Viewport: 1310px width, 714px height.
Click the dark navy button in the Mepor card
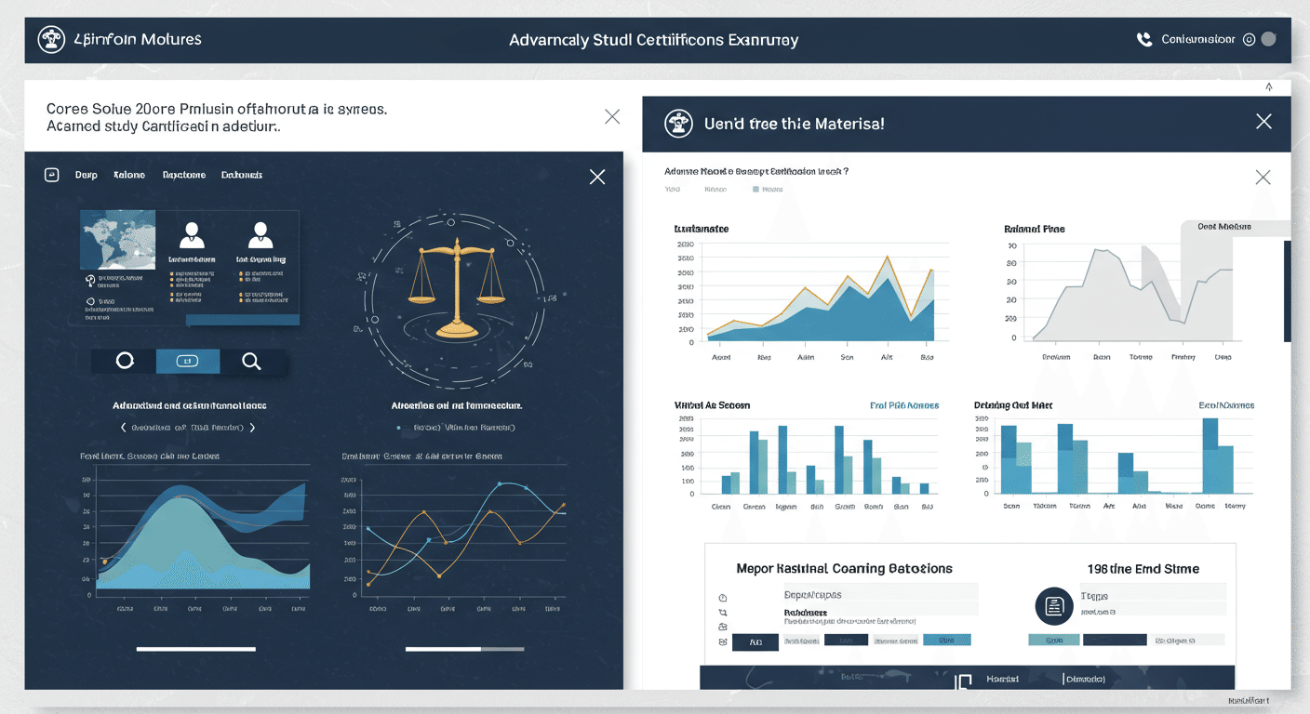coord(846,640)
